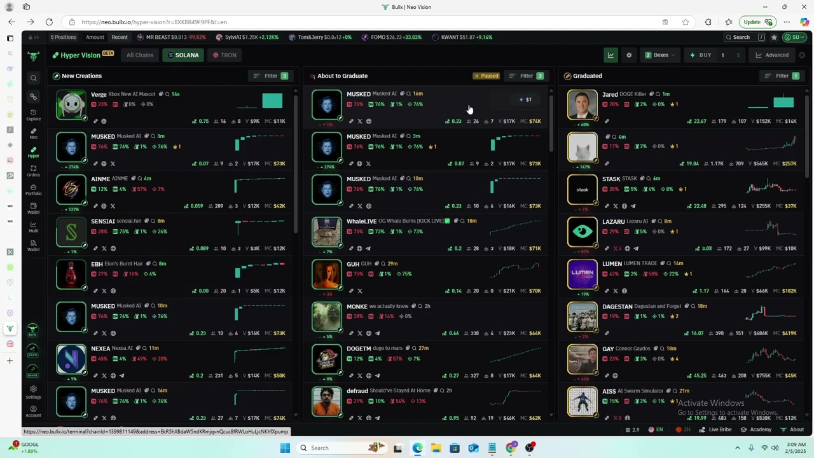Select the All Chains tab
Screen dimensions: 814x458
point(140,55)
